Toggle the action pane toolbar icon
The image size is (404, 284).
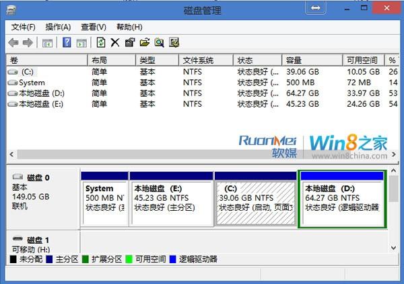(x=81, y=43)
